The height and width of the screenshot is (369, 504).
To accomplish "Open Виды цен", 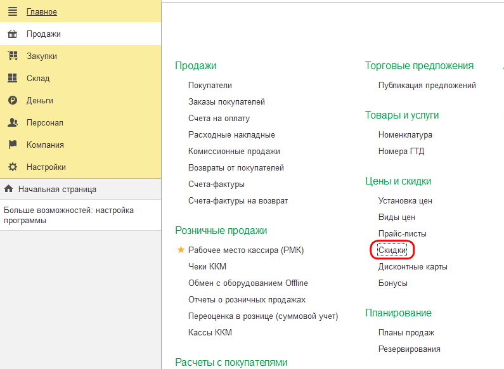I will pos(397,217).
